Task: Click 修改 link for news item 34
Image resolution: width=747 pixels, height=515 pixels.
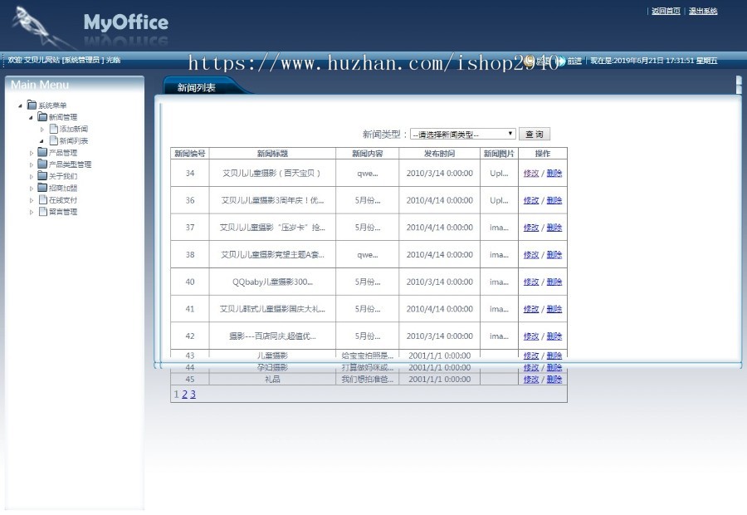Action: click(x=531, y=173)
